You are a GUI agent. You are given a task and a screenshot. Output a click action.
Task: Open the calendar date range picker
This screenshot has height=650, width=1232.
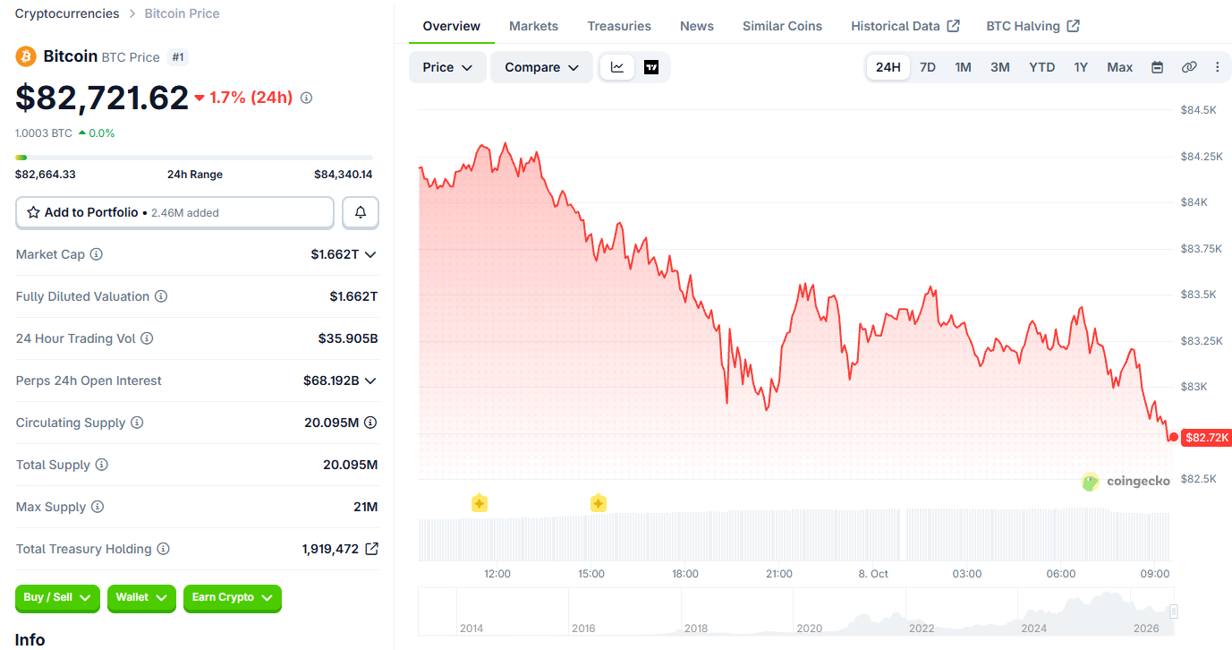[x=1157, y=67]
